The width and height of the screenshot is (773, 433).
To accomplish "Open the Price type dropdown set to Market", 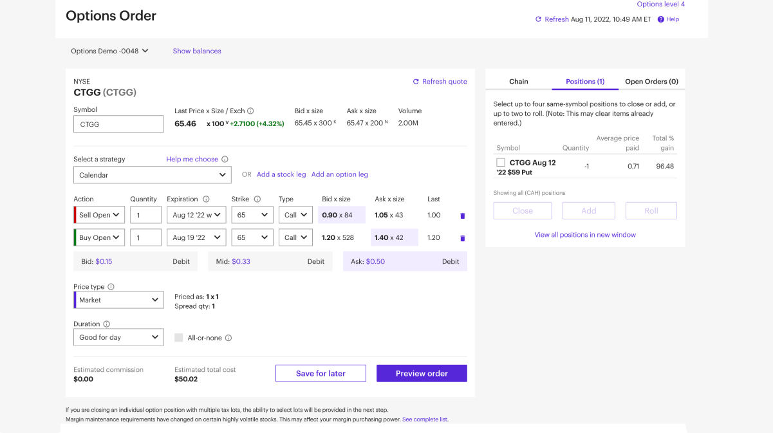I will click(118, 299).
